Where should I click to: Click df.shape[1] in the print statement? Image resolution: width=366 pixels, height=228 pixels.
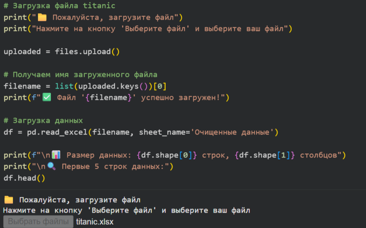[x=265, y=155]
